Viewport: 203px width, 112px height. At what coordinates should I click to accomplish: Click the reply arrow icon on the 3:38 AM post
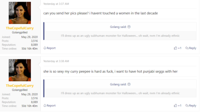187,106
